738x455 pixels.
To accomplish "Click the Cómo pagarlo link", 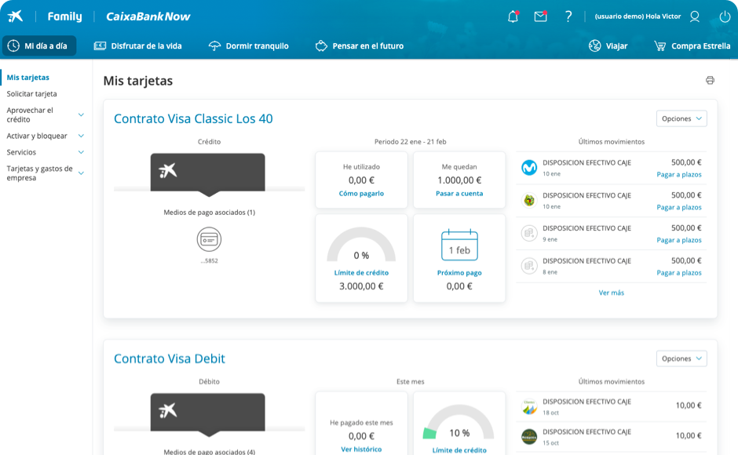I will (361, 194).
